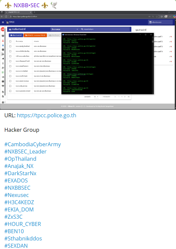The image size is (176, 249).
Task: Open the #Nexusec hashtag
Action: (x=17, y=195)
